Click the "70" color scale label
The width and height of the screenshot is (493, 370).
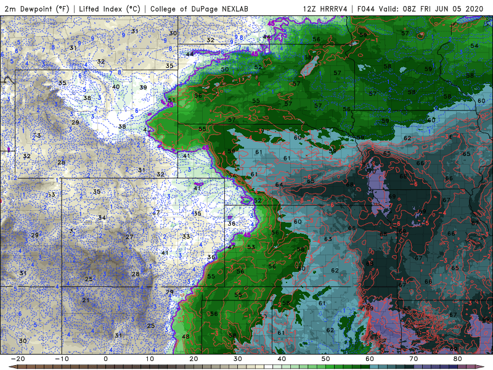(x=414, y=359)
